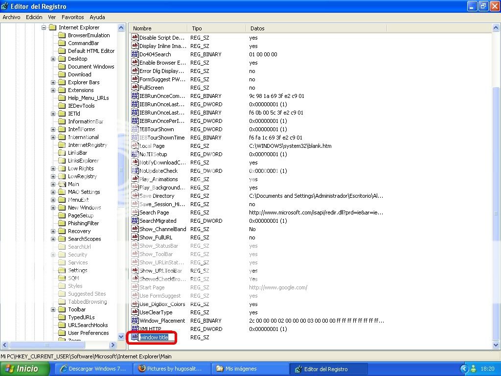This screenshot has height=376, width=501.
Task: Expand the Extensions key
Action: (x=53, y=90)
